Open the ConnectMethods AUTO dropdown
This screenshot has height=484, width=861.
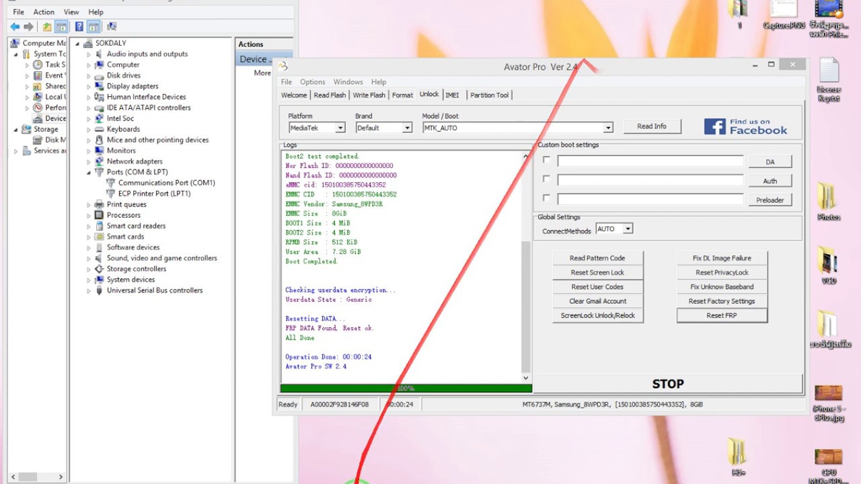628,229
